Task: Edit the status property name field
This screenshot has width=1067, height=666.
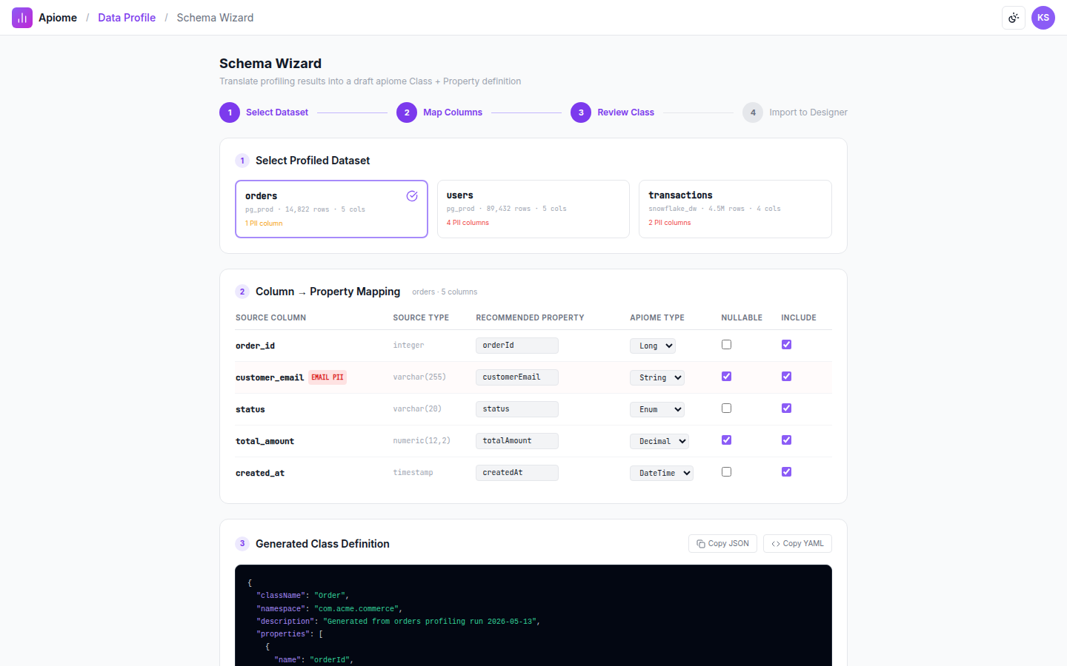Action: pyautogui.click(x=517, y=409)
